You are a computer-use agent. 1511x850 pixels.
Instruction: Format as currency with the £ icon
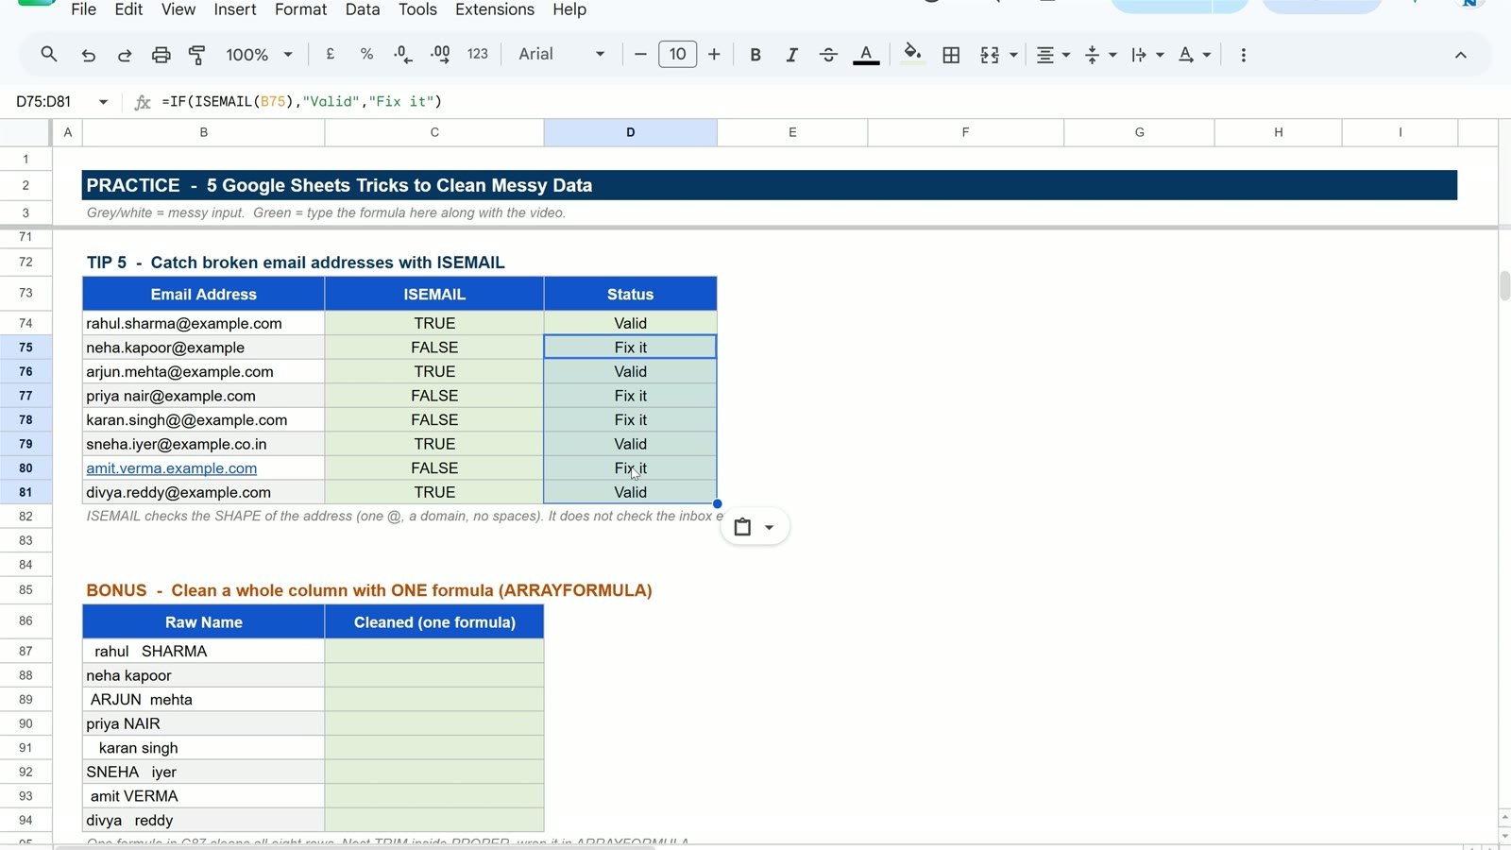[x=331, y=55]
